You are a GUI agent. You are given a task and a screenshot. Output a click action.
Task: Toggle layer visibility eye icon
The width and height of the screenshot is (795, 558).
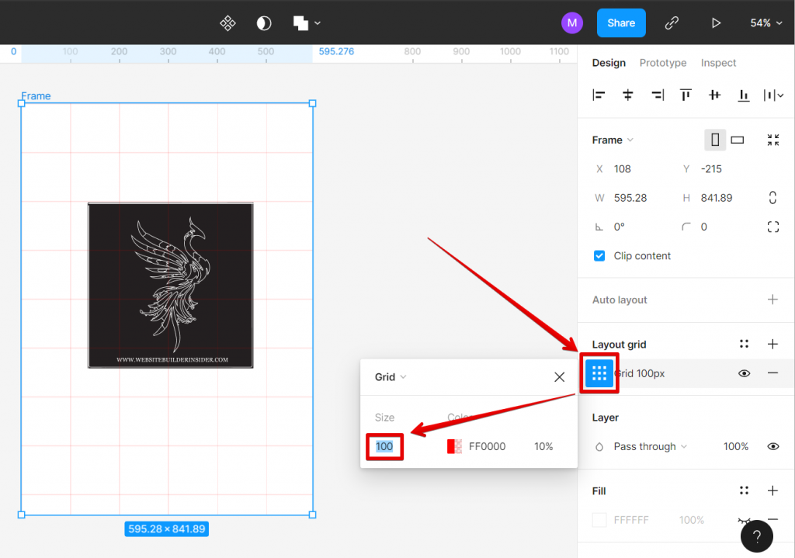click(x=772, y=446)
